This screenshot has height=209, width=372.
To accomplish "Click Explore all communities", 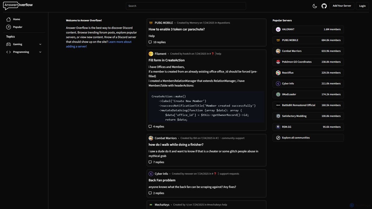I will click(308, 138).
